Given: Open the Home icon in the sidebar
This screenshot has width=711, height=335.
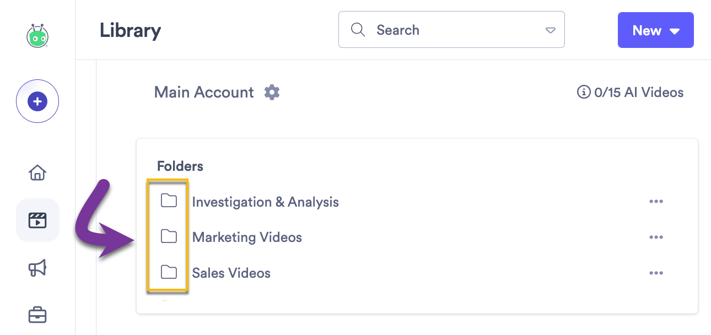Looking at the screenshot, I should pos(37,172).
